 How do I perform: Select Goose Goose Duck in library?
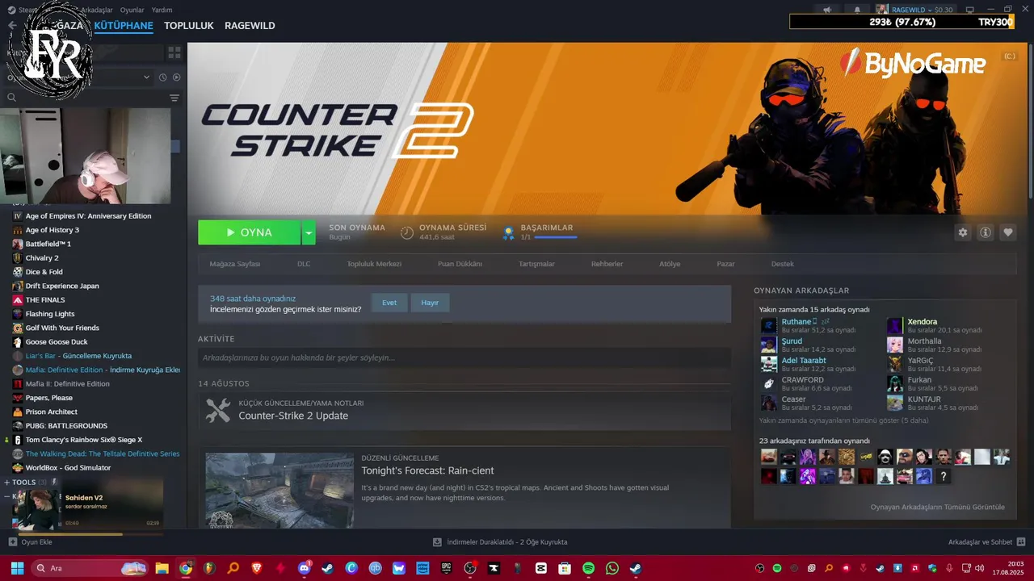[57, 341]
